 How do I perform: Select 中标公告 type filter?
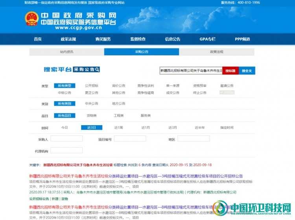point(65,92)
